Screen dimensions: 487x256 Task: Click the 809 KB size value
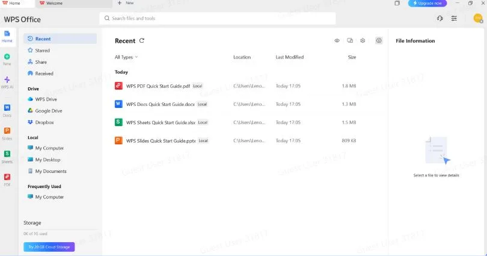coord(349,140)
